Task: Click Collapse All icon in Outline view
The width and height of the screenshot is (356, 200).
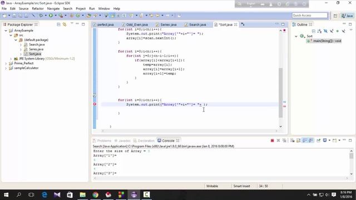Action: click(314, 31)
